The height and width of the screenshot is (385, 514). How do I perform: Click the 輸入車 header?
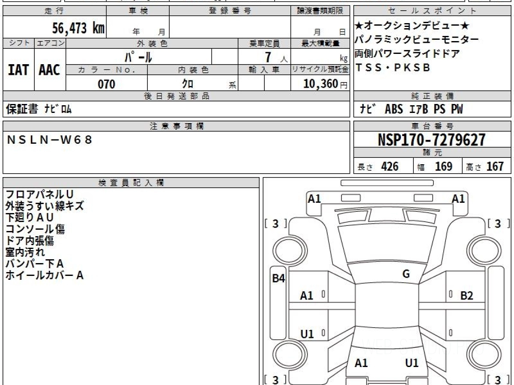265,70
